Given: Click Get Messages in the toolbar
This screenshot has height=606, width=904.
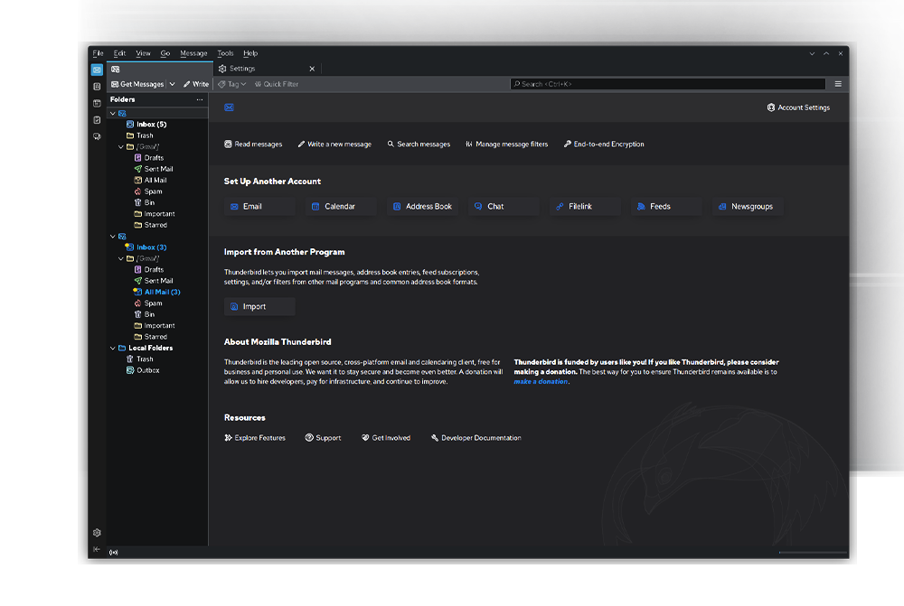Looking at the screenshot, I should (x=137, y=84).
